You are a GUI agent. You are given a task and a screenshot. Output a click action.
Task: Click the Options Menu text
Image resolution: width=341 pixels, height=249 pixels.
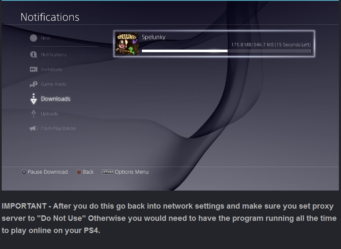click(132, 172)
